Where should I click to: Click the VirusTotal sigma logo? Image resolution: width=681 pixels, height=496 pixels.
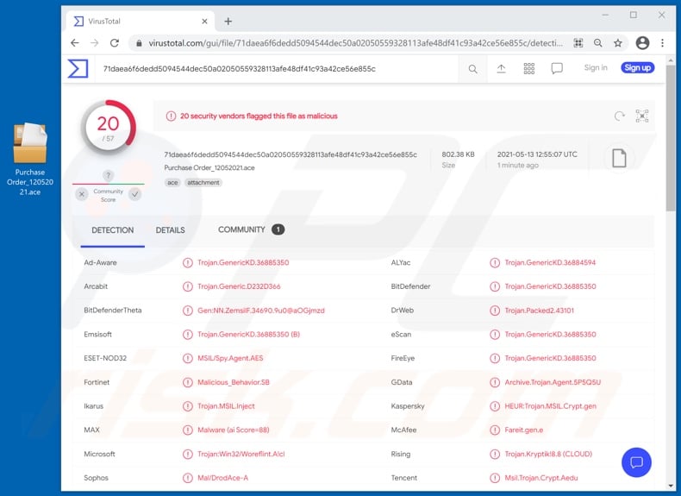(x=78, y=68)
